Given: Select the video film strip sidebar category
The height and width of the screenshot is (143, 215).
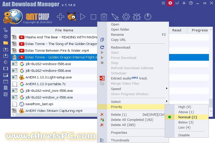Looking at the screenshot, I should [x=6, y=69].
